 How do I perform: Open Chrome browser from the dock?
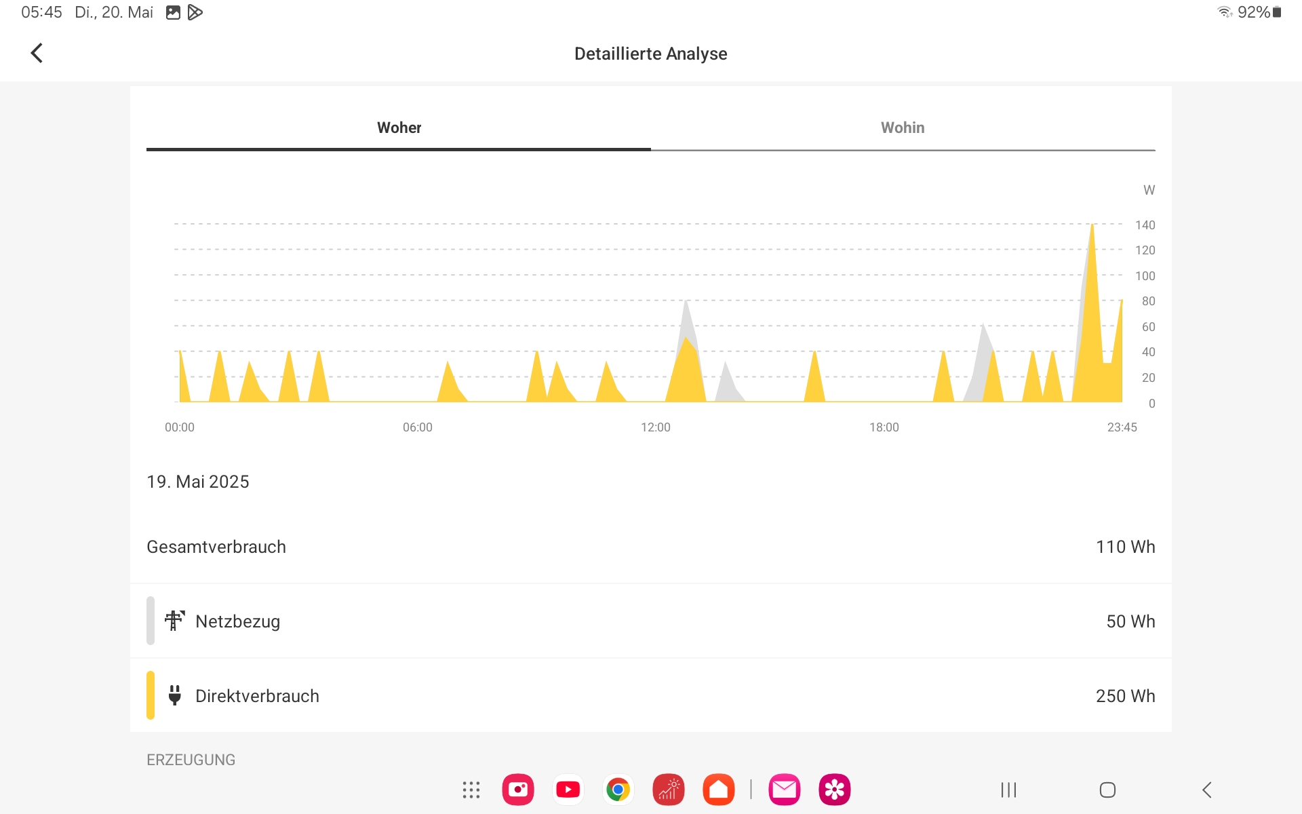(618, 790)
